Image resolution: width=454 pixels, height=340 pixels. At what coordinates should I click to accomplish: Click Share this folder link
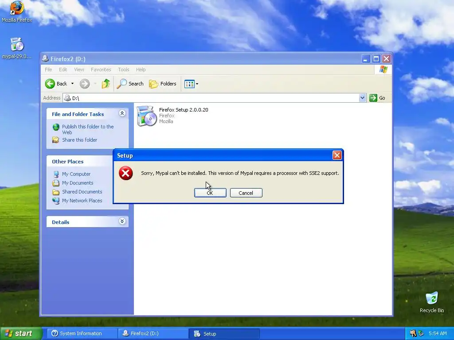[x=80, y=139]
